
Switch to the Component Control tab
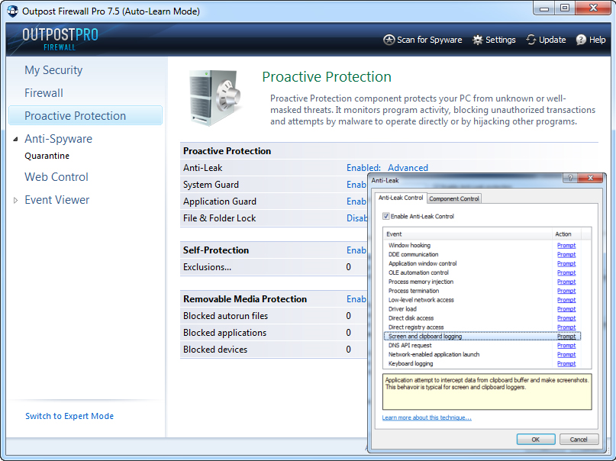click(453, 198)
